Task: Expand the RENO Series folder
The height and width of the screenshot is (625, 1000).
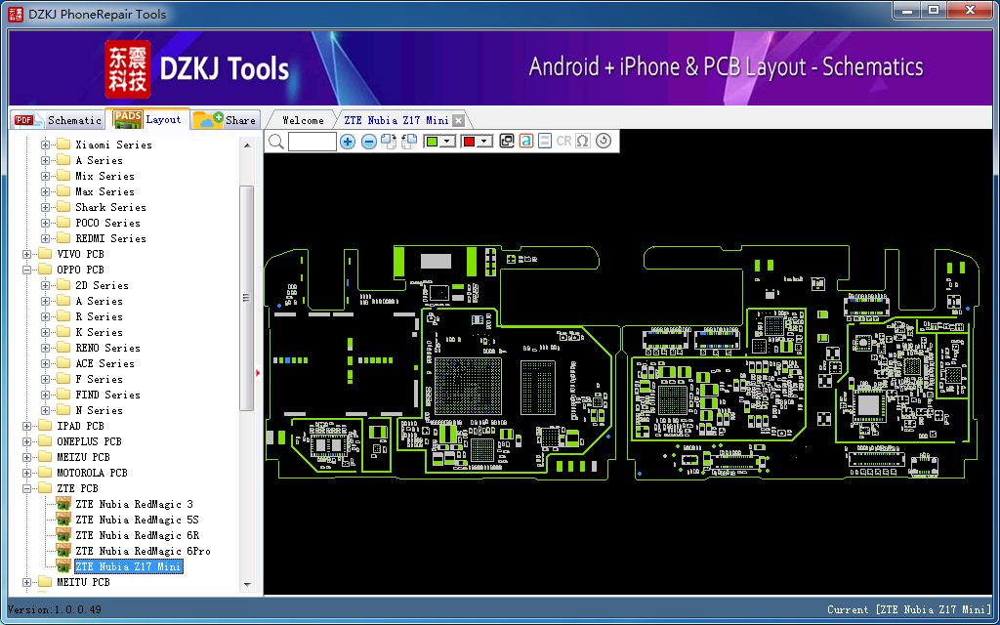Action: 46,348
